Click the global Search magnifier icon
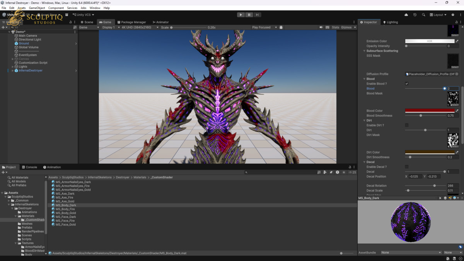Screen dimensions: 464x261 (x=423, y=15)
